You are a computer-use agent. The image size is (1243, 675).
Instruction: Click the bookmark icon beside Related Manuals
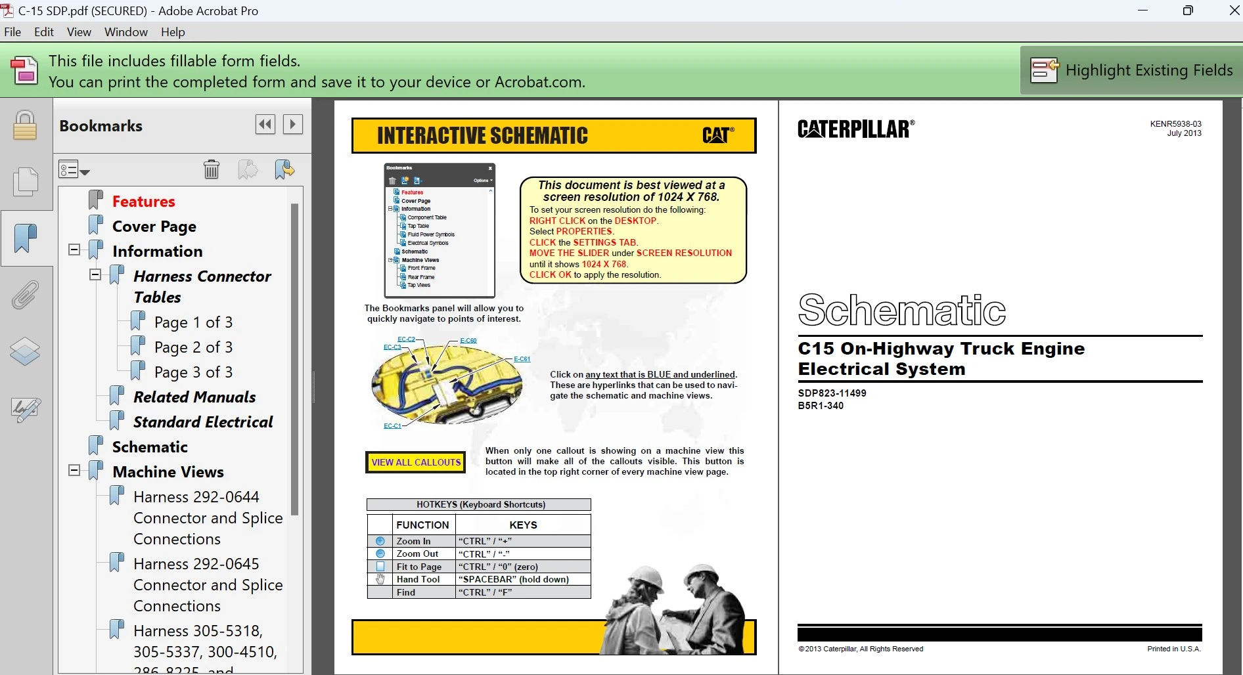point(117,395)
